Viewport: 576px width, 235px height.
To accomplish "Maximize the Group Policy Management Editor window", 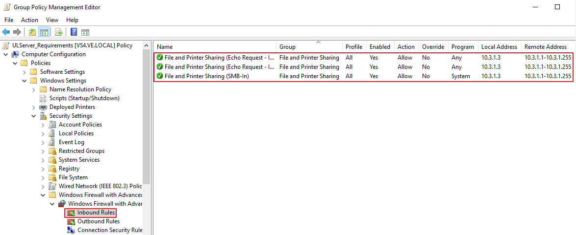I will (x=557, y=7).
